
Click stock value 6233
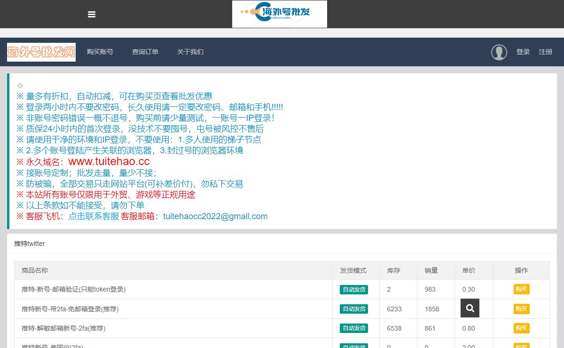(x=394, y=309)
